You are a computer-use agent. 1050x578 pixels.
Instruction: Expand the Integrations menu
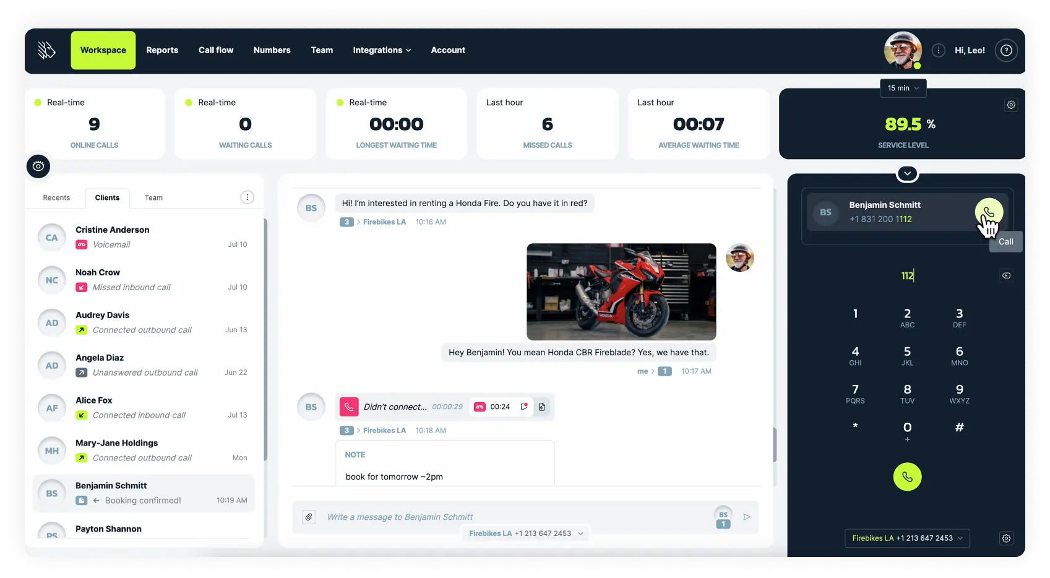(x=382, y=51)
